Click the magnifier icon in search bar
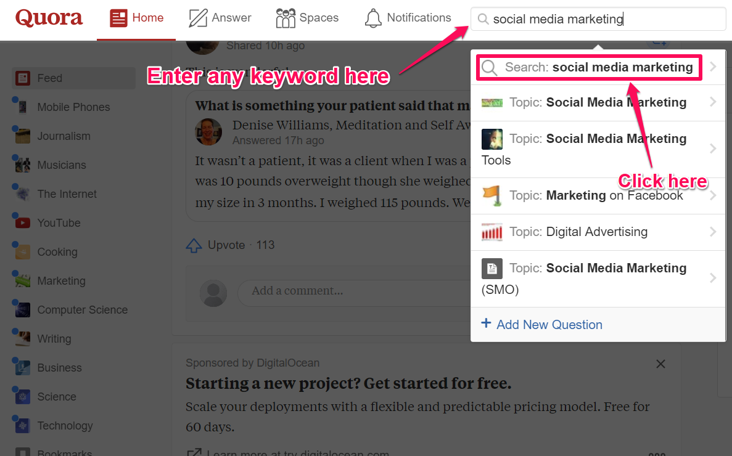Viewport: 732px width, 456px height. pyautogui.click(x=483, y=18)
